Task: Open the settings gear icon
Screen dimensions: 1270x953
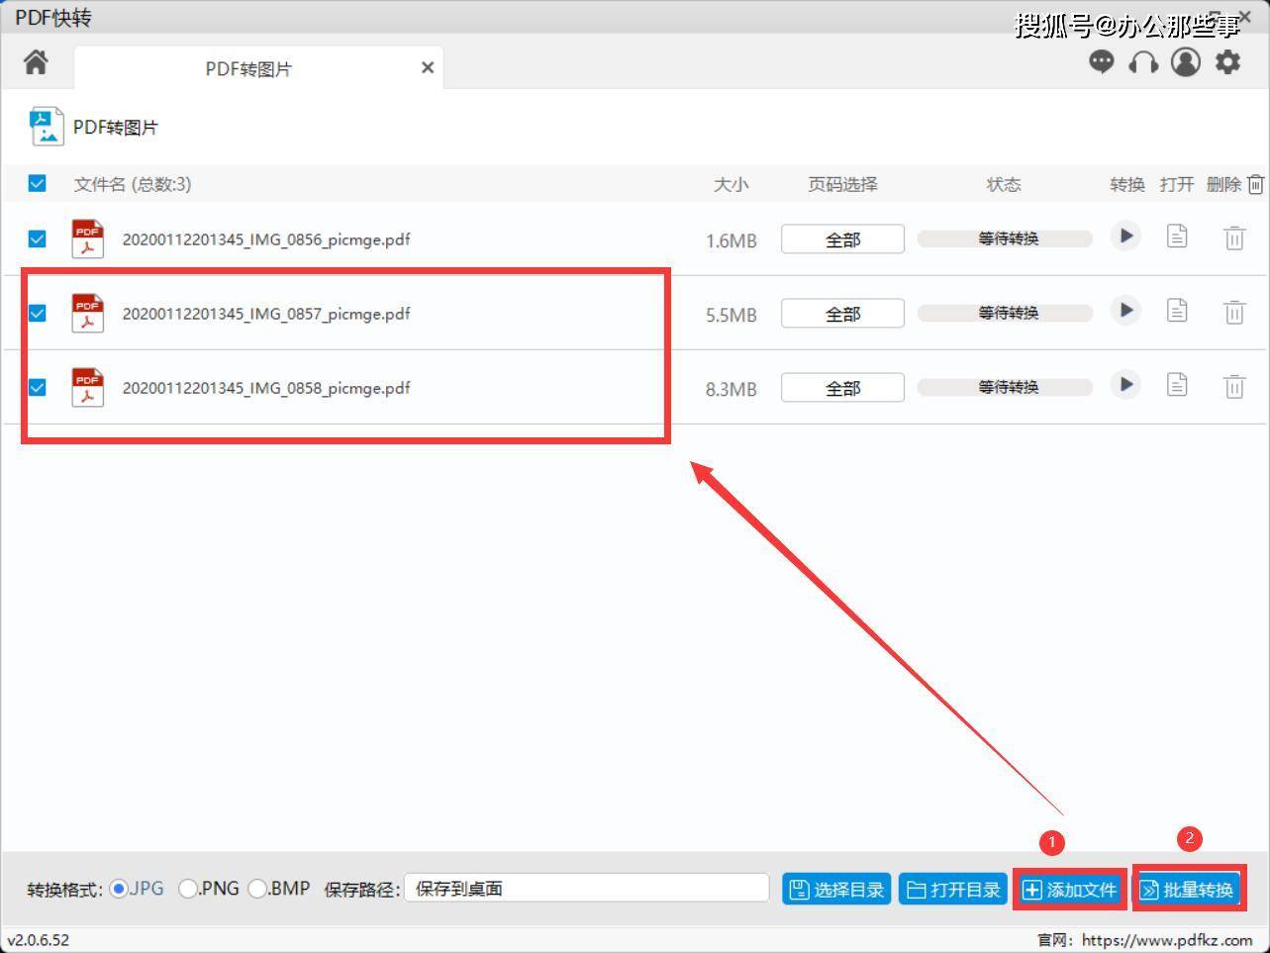Action: click(x=1227, y=62)
